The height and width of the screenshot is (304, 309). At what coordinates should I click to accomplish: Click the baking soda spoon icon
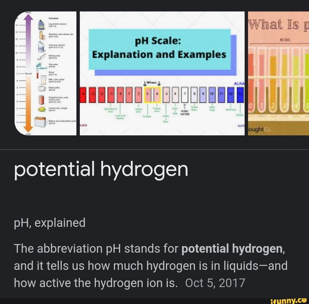click(x=41, y=56)
